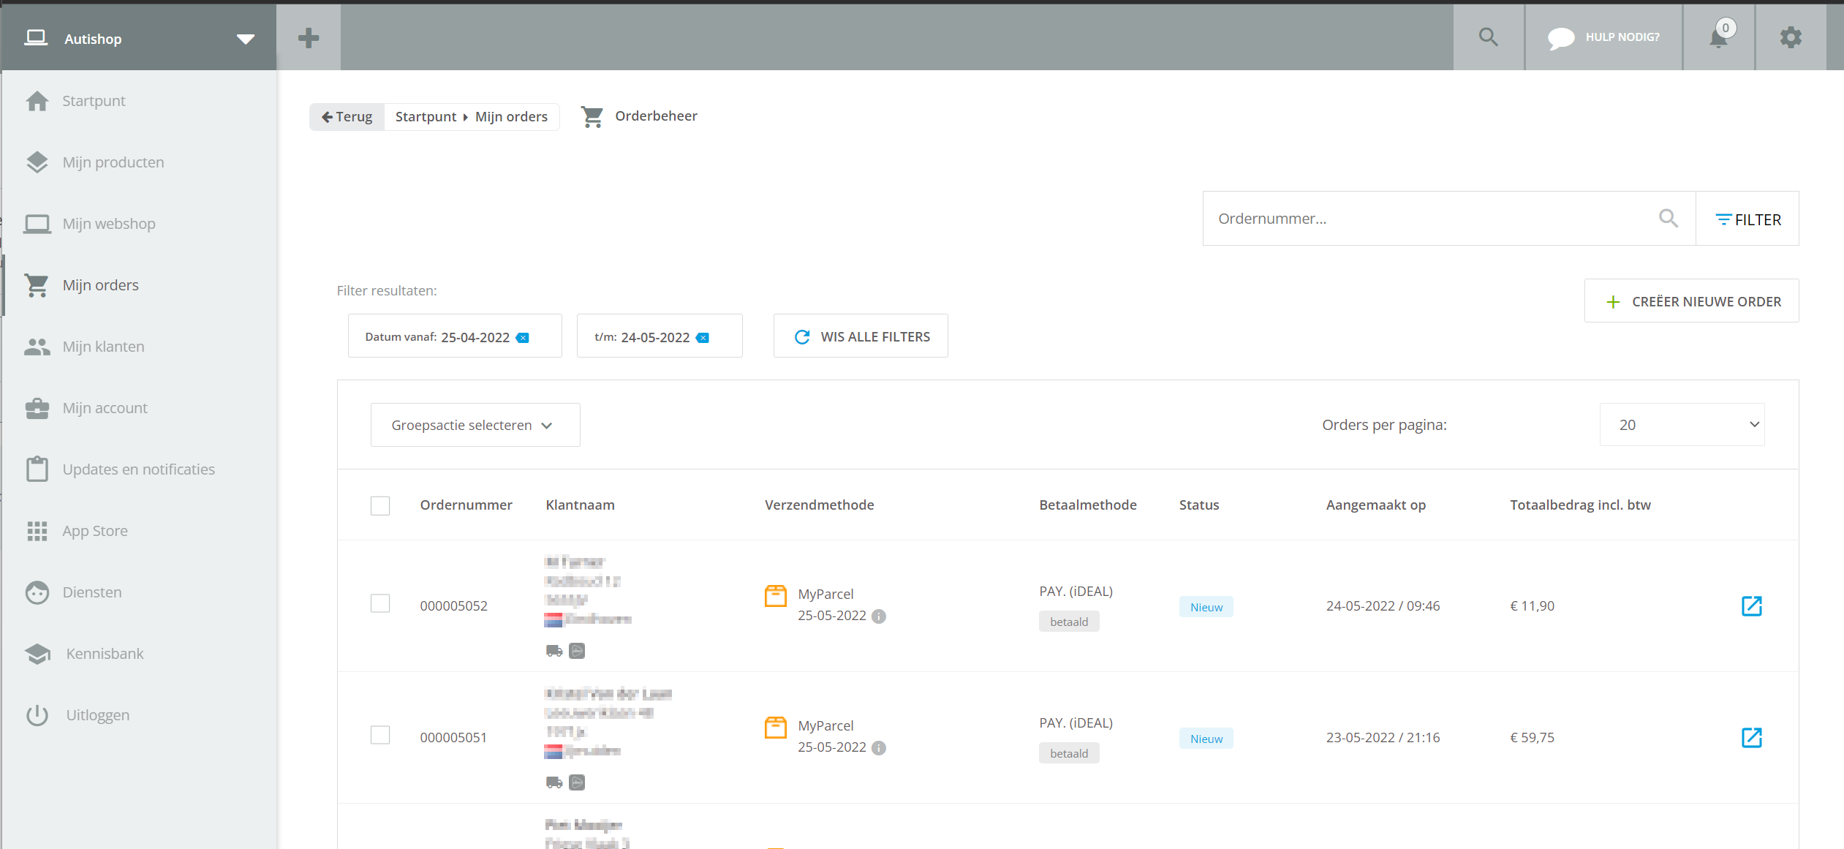1844x849 pixels.
Task: Click Wis alle filters button
Action: point(861,336)
